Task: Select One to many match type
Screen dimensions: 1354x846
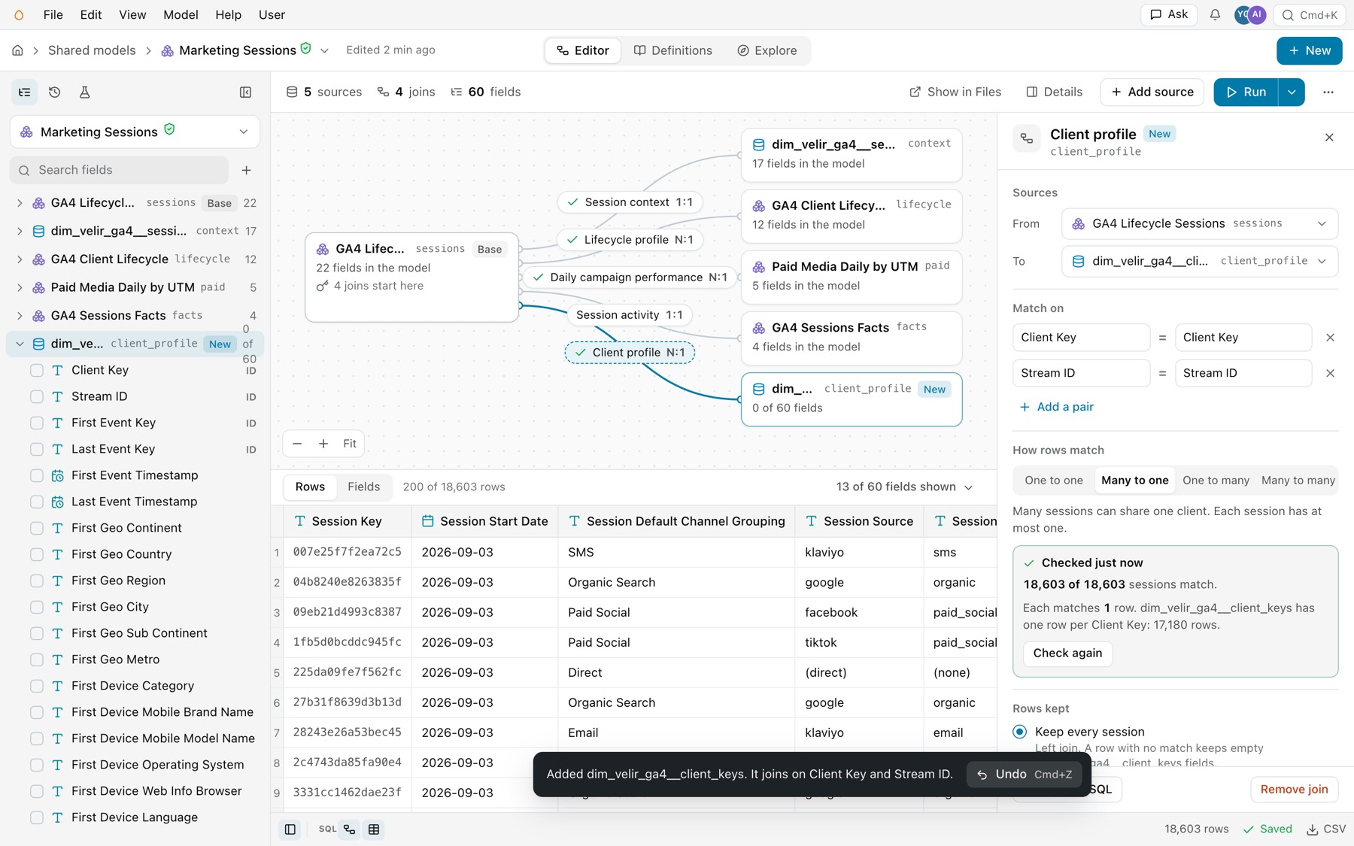Action: pos(1216,481)
